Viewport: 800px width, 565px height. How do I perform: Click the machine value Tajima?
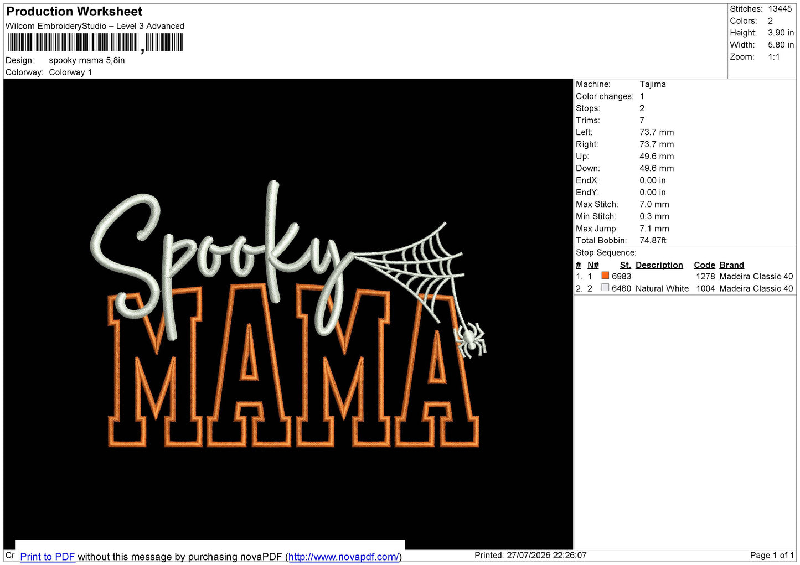click(653, 84)
